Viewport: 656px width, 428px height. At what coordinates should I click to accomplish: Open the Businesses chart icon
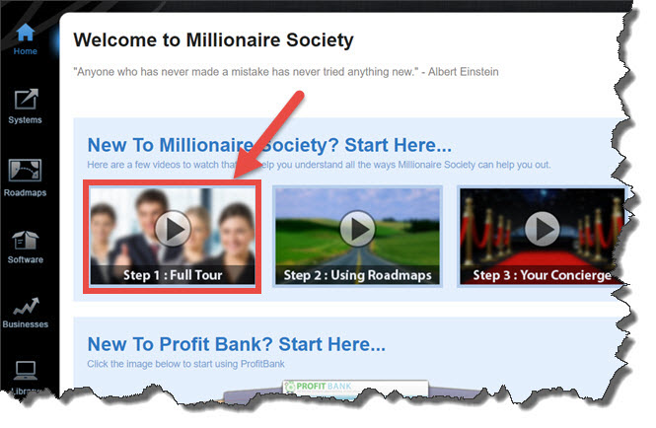pyautogui.click(x=26, y=307)
